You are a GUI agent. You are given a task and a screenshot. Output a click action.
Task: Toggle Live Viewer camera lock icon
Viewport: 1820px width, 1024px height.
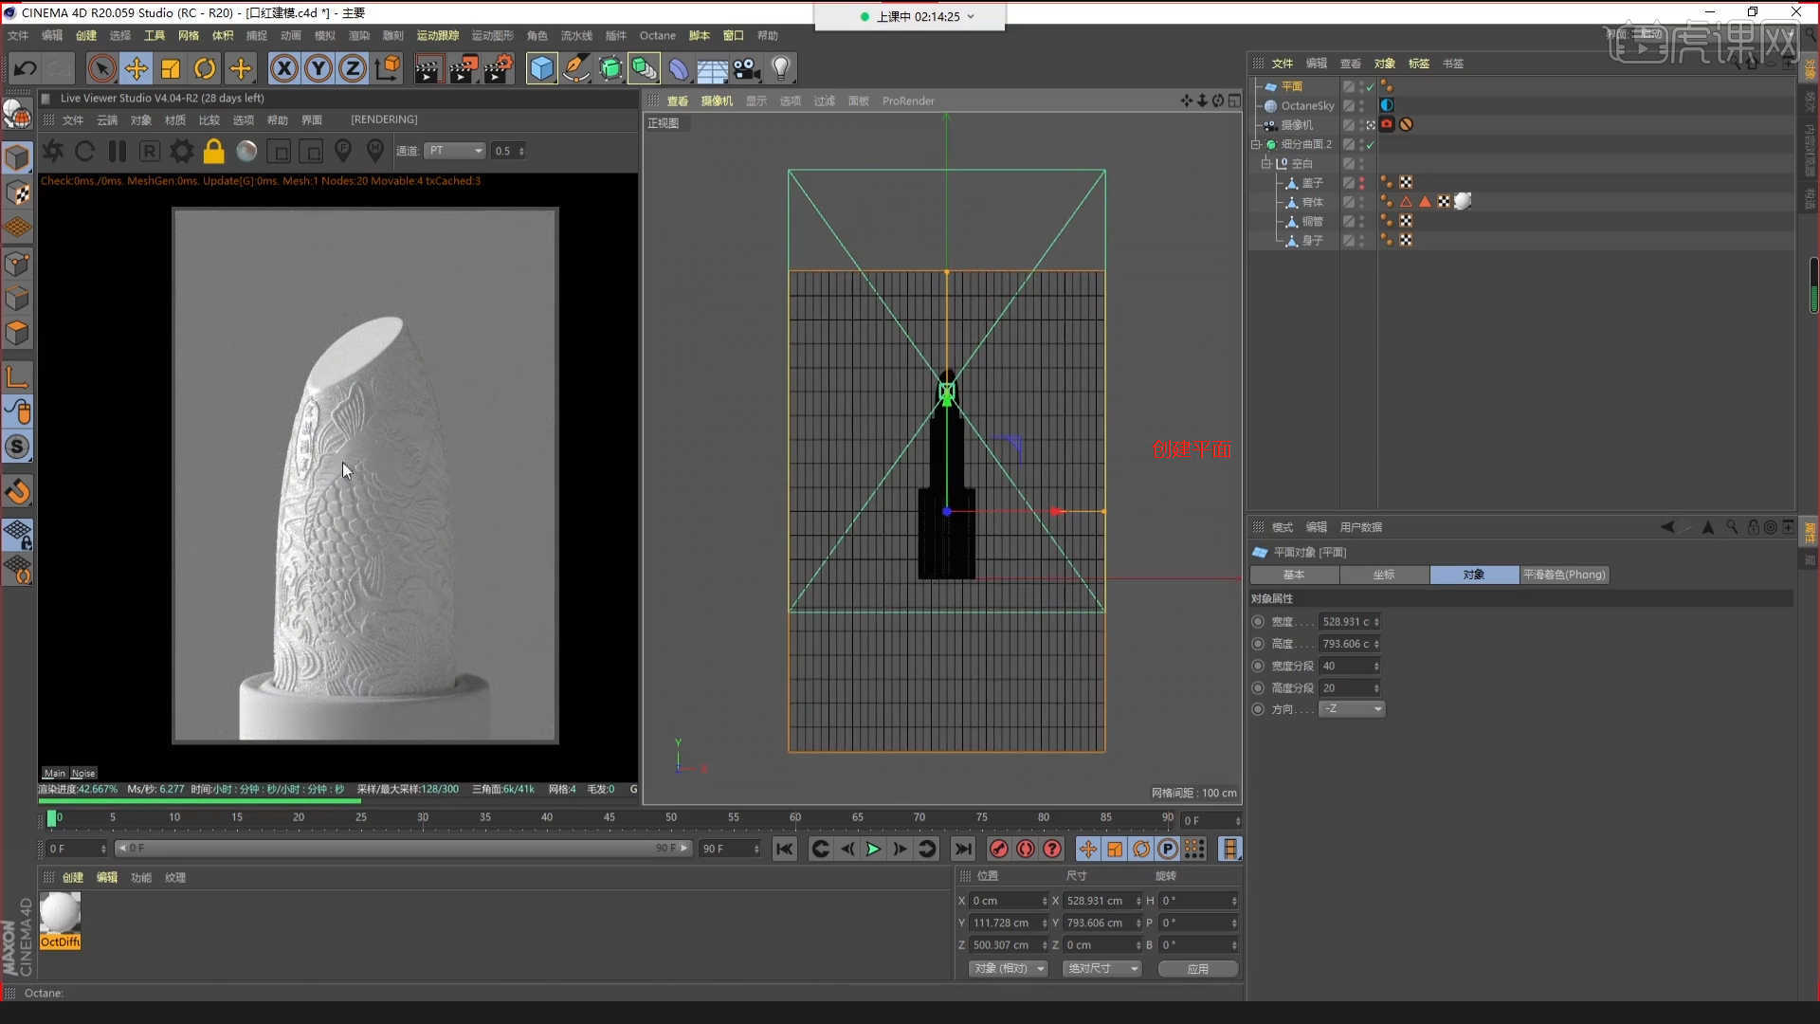click(x=214, y=151)
